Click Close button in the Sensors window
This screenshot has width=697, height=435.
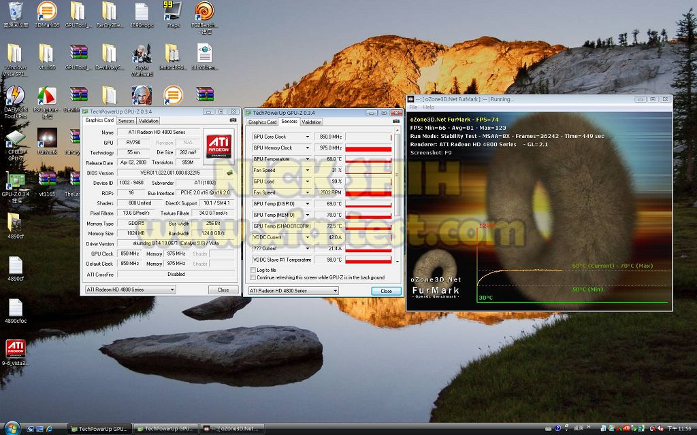click(386, 291)
